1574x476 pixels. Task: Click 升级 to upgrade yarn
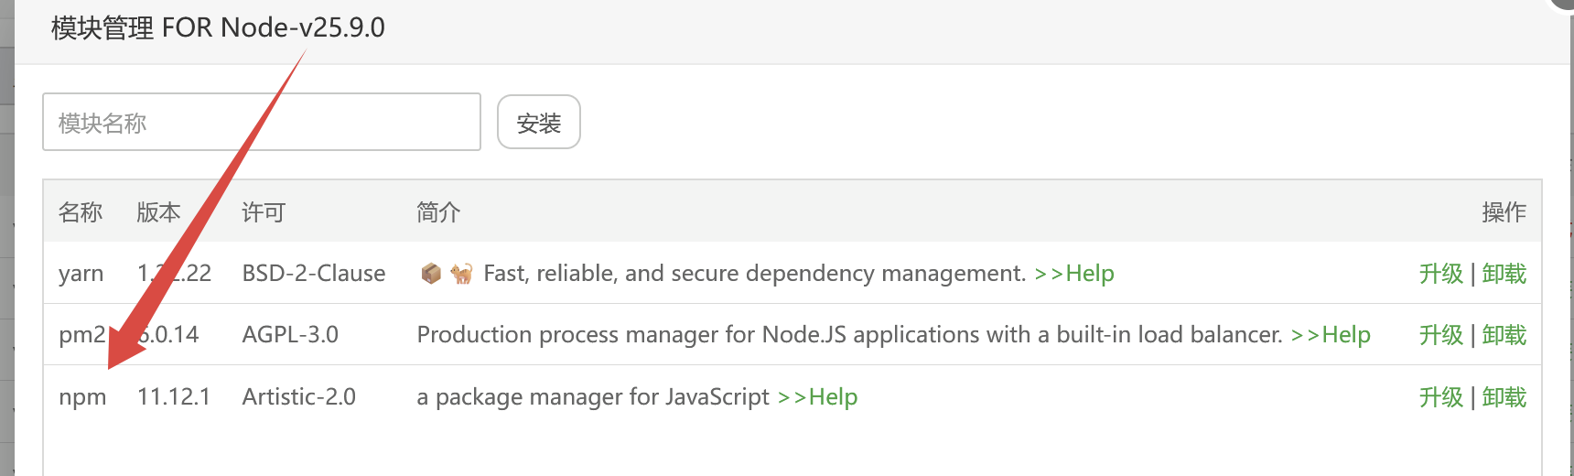(x=1441, y=273)
